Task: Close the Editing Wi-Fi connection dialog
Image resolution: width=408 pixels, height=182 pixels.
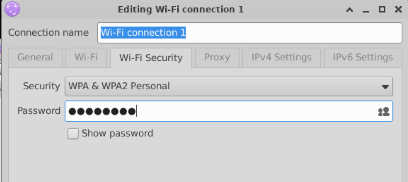Action: click(x=398, y=10)
